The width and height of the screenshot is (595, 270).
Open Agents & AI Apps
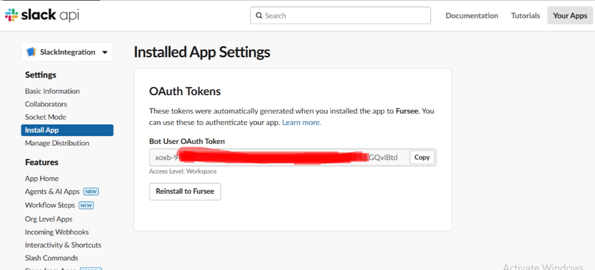pyautogui.click(x=53, y=191)
